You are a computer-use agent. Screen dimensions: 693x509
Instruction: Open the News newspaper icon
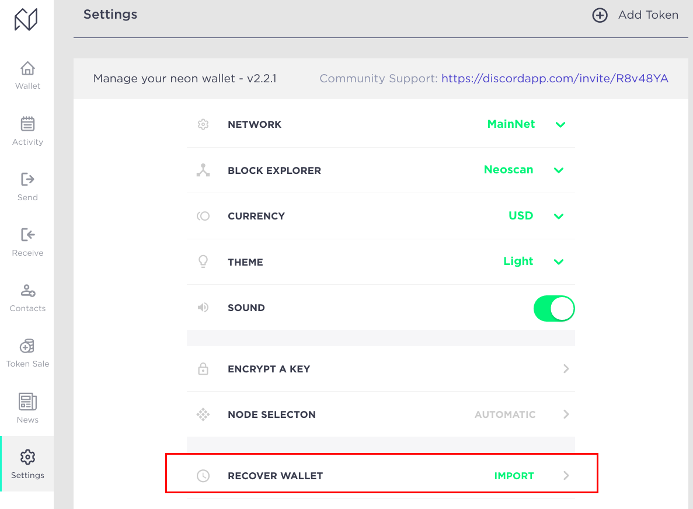click(27, 402)
